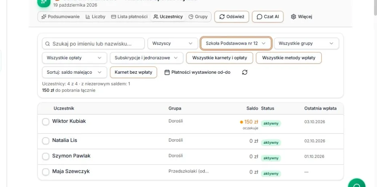Click the Uczestnik column header
The height and width of the screenshot is (187, 377).
[64, 109]
